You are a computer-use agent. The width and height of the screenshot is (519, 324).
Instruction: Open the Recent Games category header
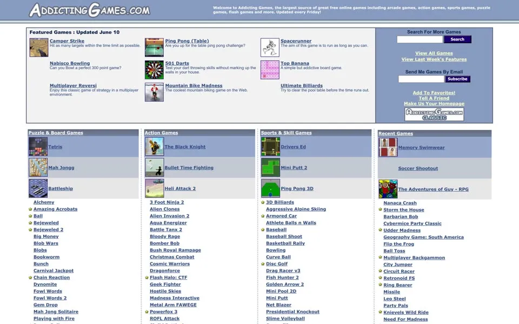coord(396,133)
